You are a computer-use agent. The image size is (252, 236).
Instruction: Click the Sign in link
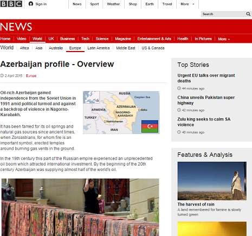click(41, 4)
